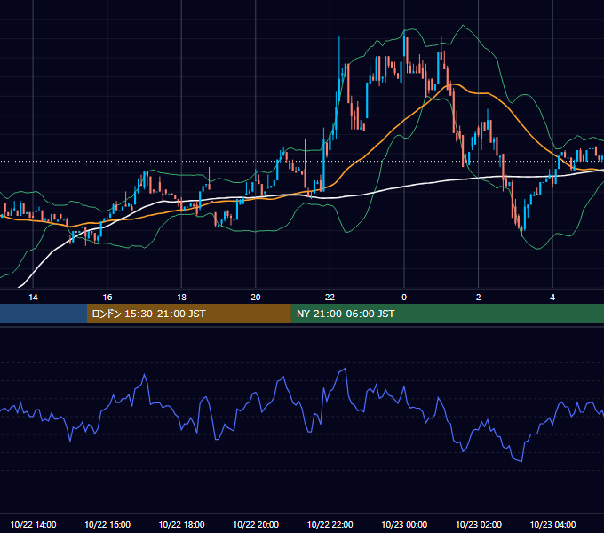604x533 pixels.
Task: Click the 10/22 14:00 date label
Action: (x=33, y=524)
